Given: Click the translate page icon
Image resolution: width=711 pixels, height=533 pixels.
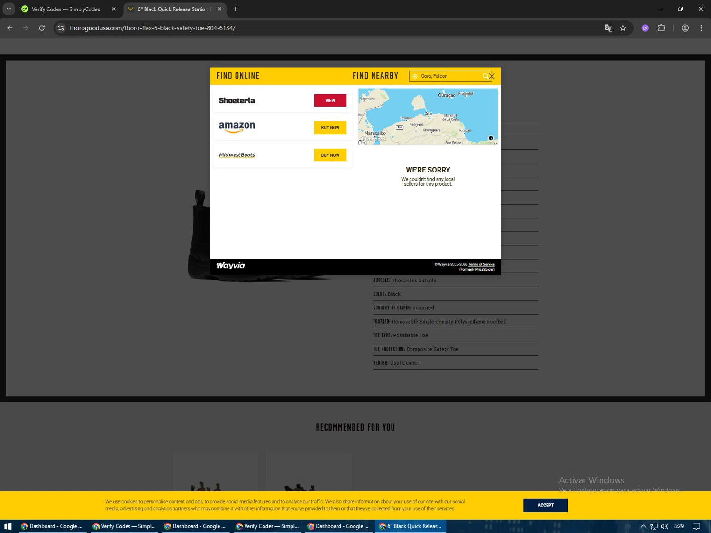Looking at the screenshot, I should click(609, 28).
